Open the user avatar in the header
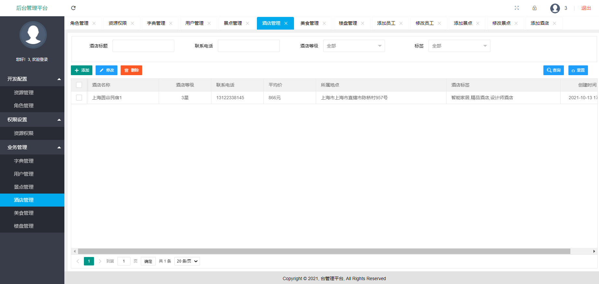599x284 pixels. (x=555, y=8)
